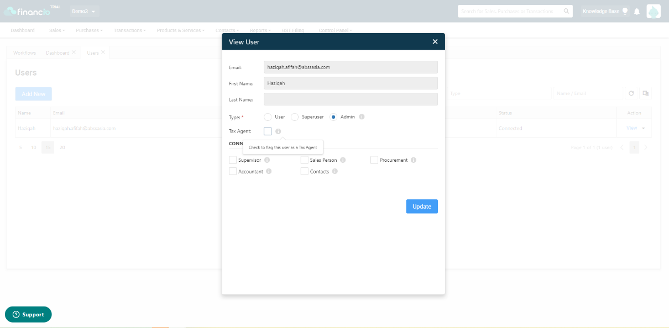Screen dimensions: 669x328
Task: Click the info icon beside Contacts
Action: tap(335, 171)
